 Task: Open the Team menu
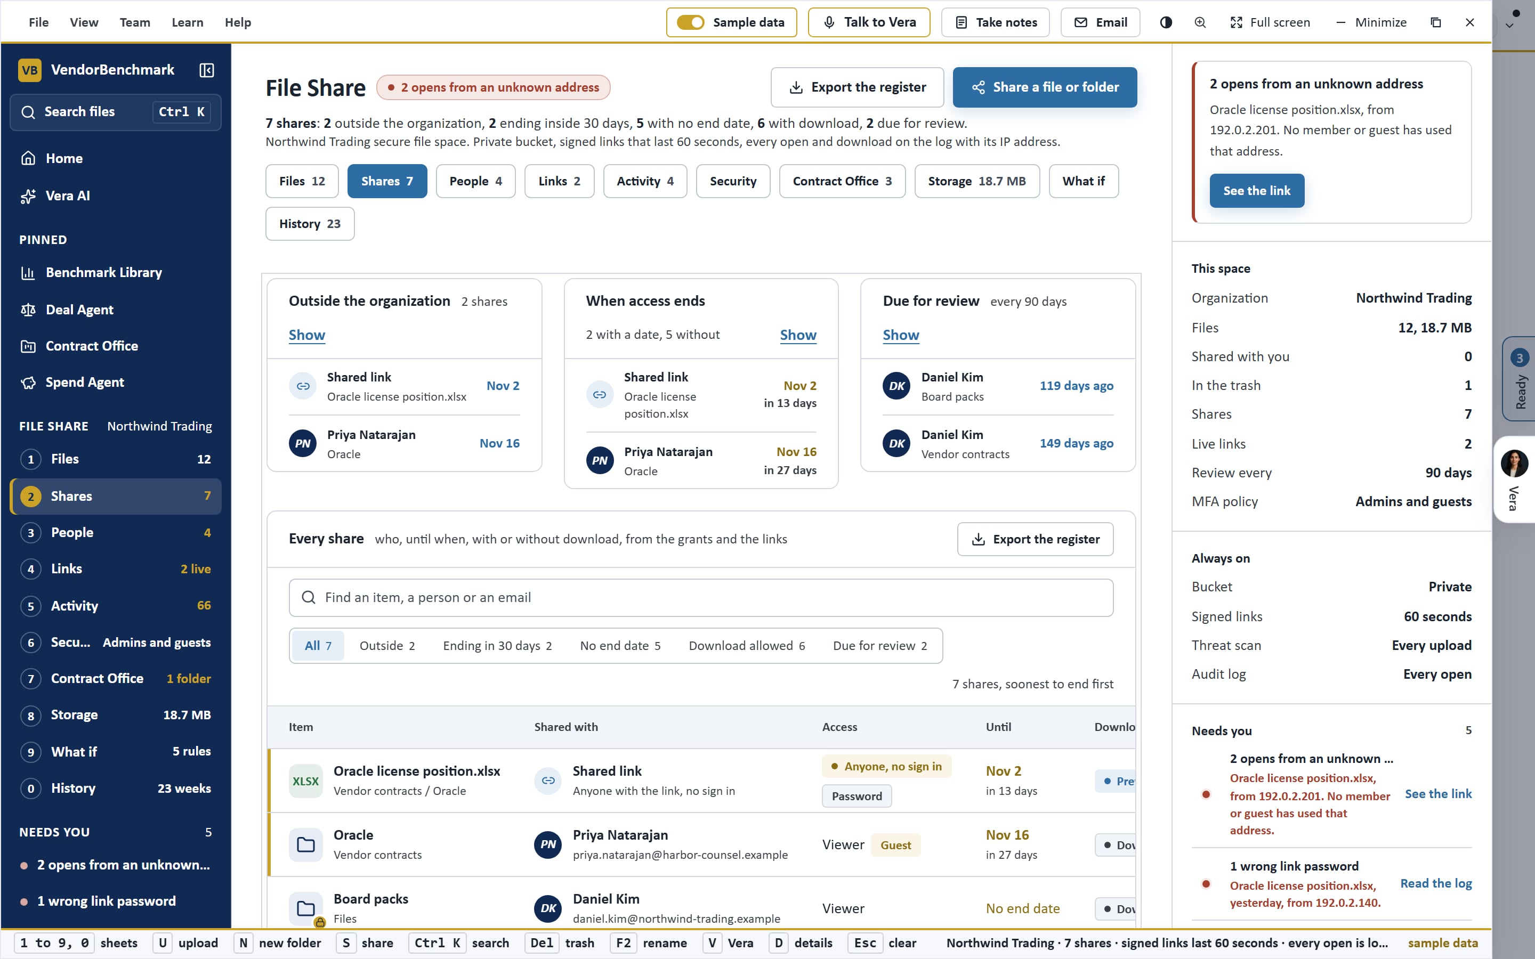pos(135,22)
